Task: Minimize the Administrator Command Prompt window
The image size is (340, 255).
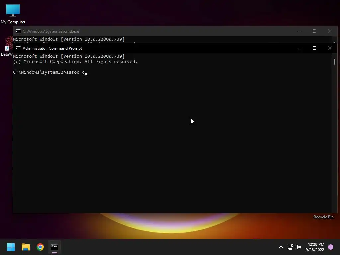Action: tap(299, 48)
